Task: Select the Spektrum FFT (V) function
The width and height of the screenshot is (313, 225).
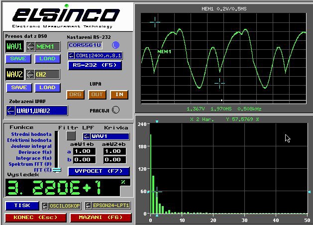Action: pos(30,164)
